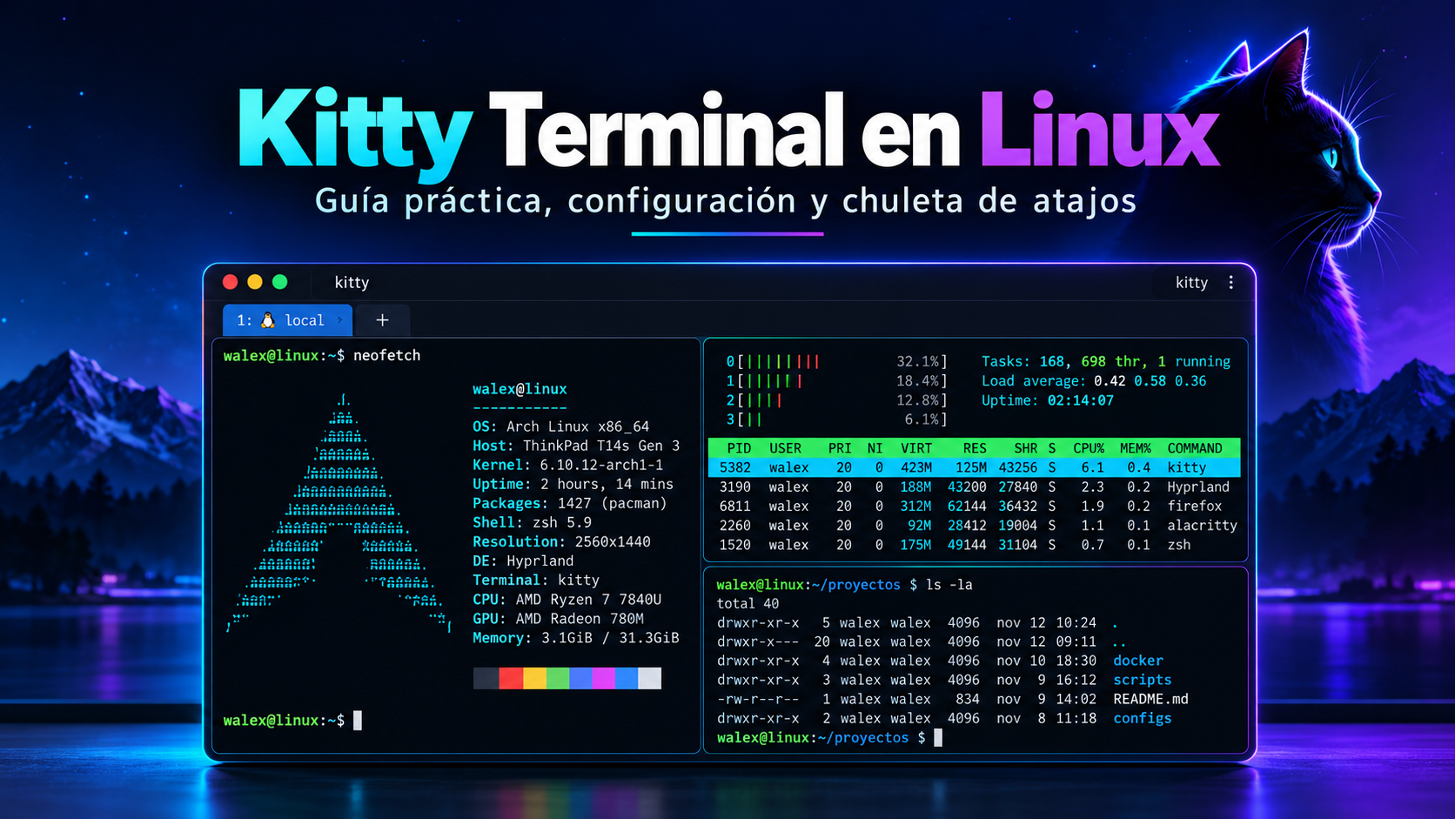This screenshot has width=1455, height=819.
Task: Place cursor at the bottom "walex@linux:~$" prompt
Action: (x=292, y=721)
